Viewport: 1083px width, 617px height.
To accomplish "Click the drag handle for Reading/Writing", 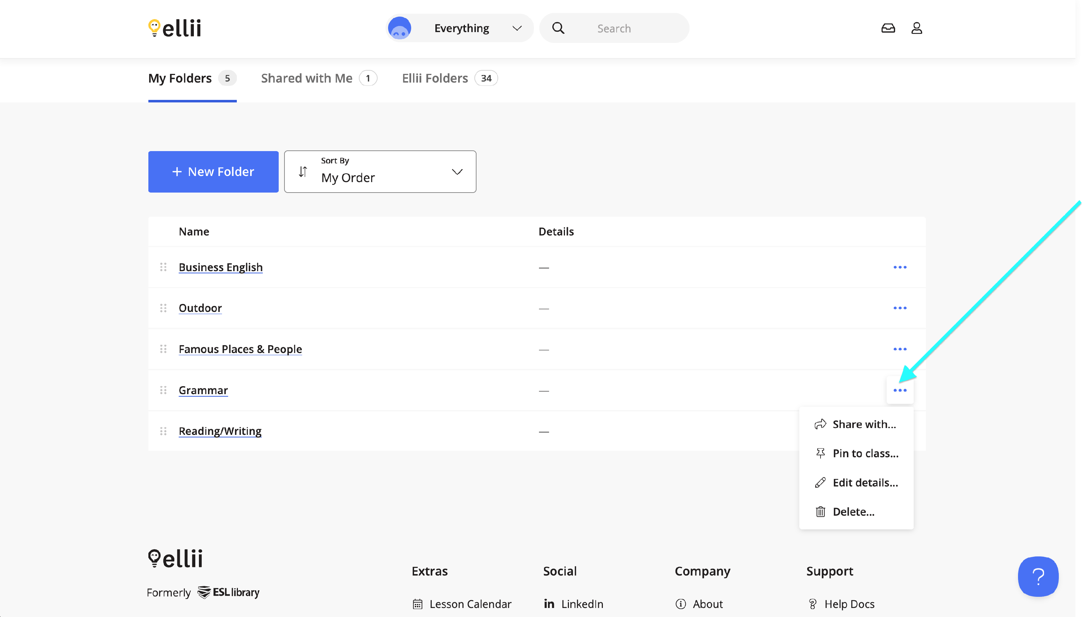I will coord(163,431).
